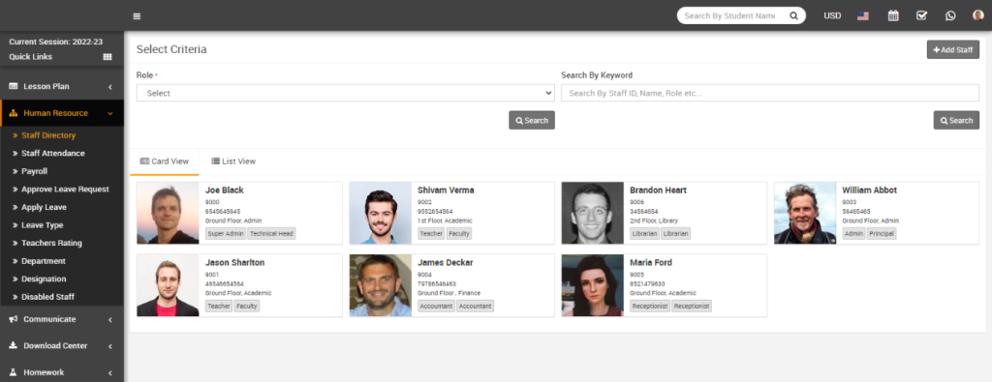992x382 pixels.
Task: Click the James Deckar name
Action: tap(446, 262)
